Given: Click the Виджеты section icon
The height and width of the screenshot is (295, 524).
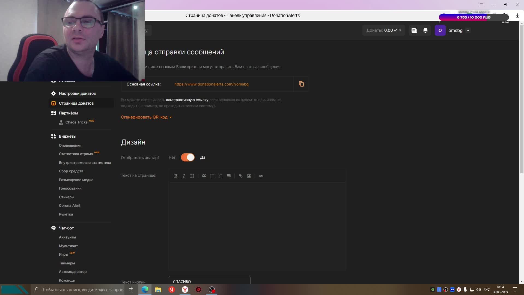Looking at the screenshot, I should pyautogui.click(x=53, y=136).
